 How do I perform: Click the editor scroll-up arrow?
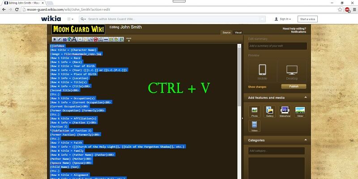click(239, 46)
